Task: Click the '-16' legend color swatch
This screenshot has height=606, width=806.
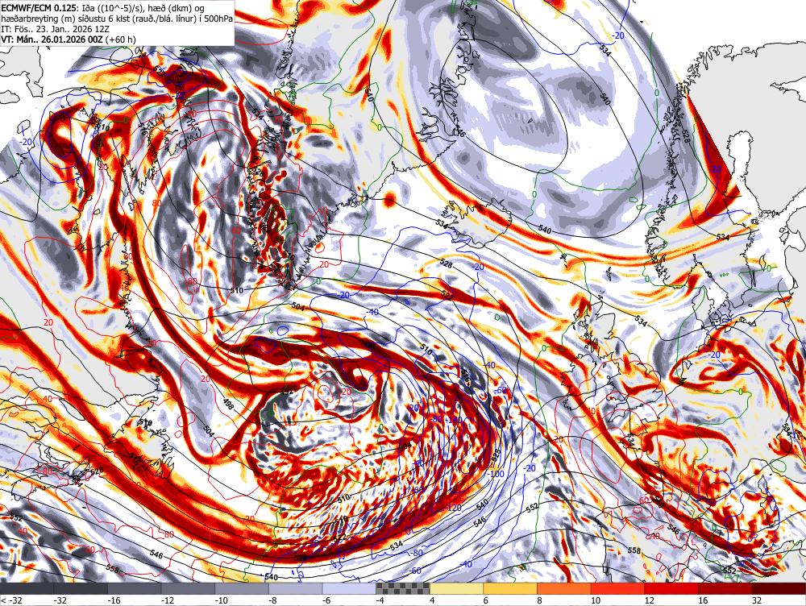Action: (x=134, y=588)
